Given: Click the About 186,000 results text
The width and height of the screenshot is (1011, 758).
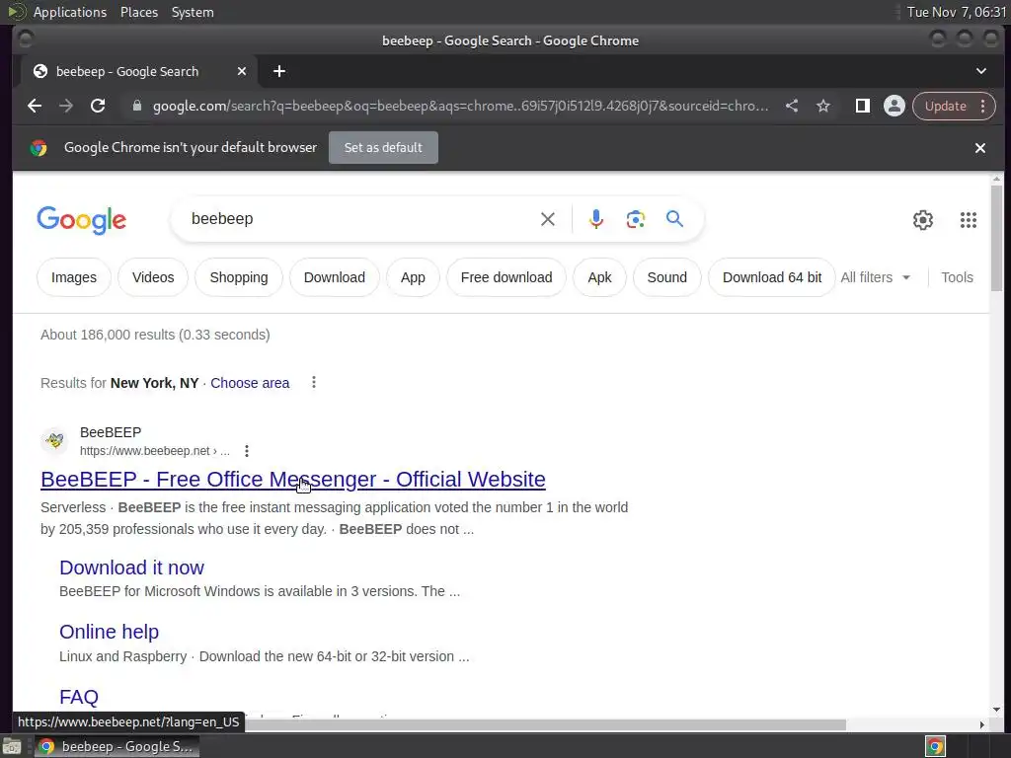Looking at the screenshot, I should tap(155, 335).
